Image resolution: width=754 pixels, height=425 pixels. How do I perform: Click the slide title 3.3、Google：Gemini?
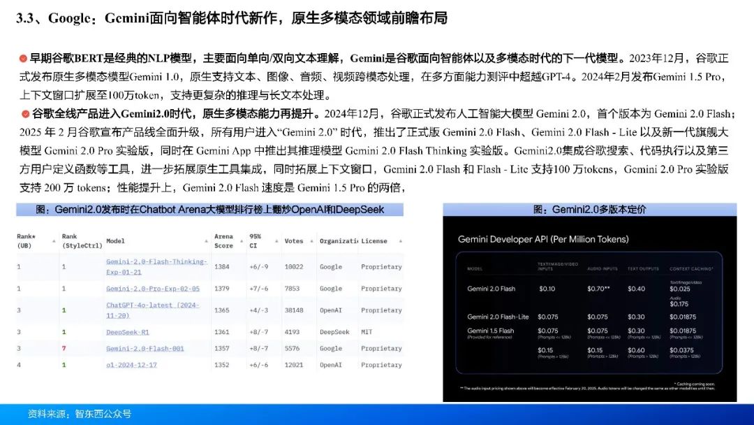click(x=231, y=18)
